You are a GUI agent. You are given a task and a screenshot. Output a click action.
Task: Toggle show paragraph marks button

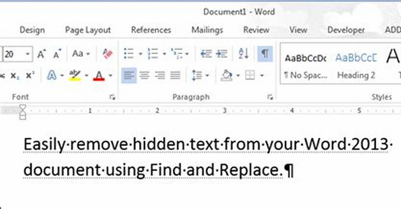(265, 54)
